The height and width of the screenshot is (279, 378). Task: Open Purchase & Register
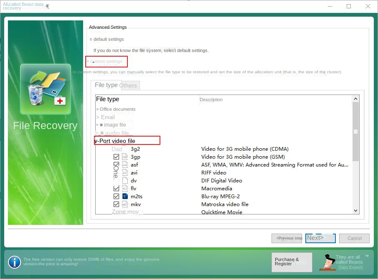[x=291, y=262]
